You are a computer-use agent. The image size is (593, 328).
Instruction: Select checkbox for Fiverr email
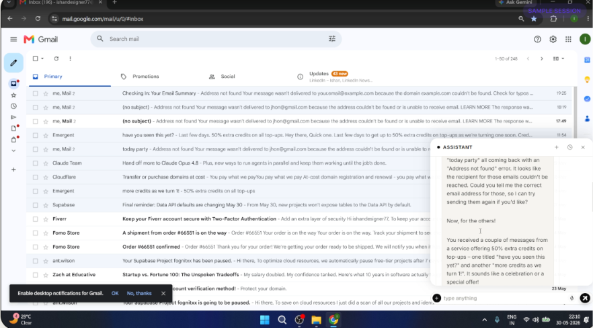pyautogui.click(x=35, y=219)
